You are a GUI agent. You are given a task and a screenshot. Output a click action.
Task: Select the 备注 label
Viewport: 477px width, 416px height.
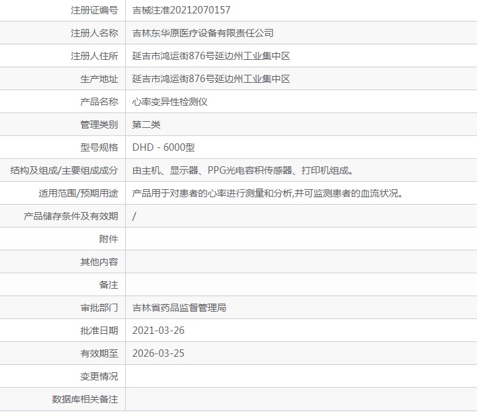click(108, 285)
